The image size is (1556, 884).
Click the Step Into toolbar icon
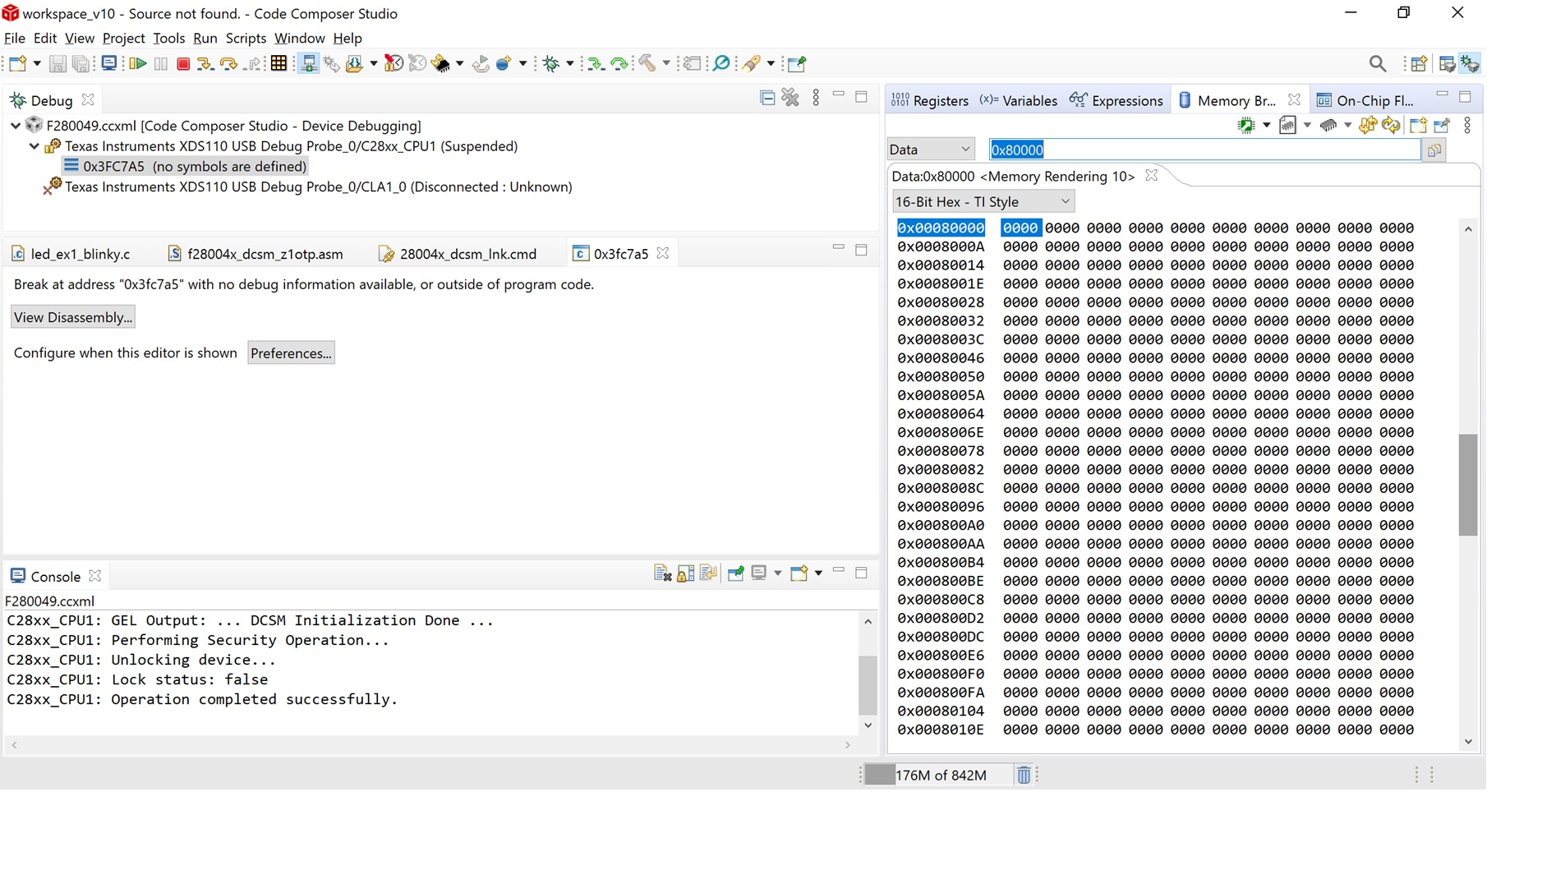click(205, 63)
